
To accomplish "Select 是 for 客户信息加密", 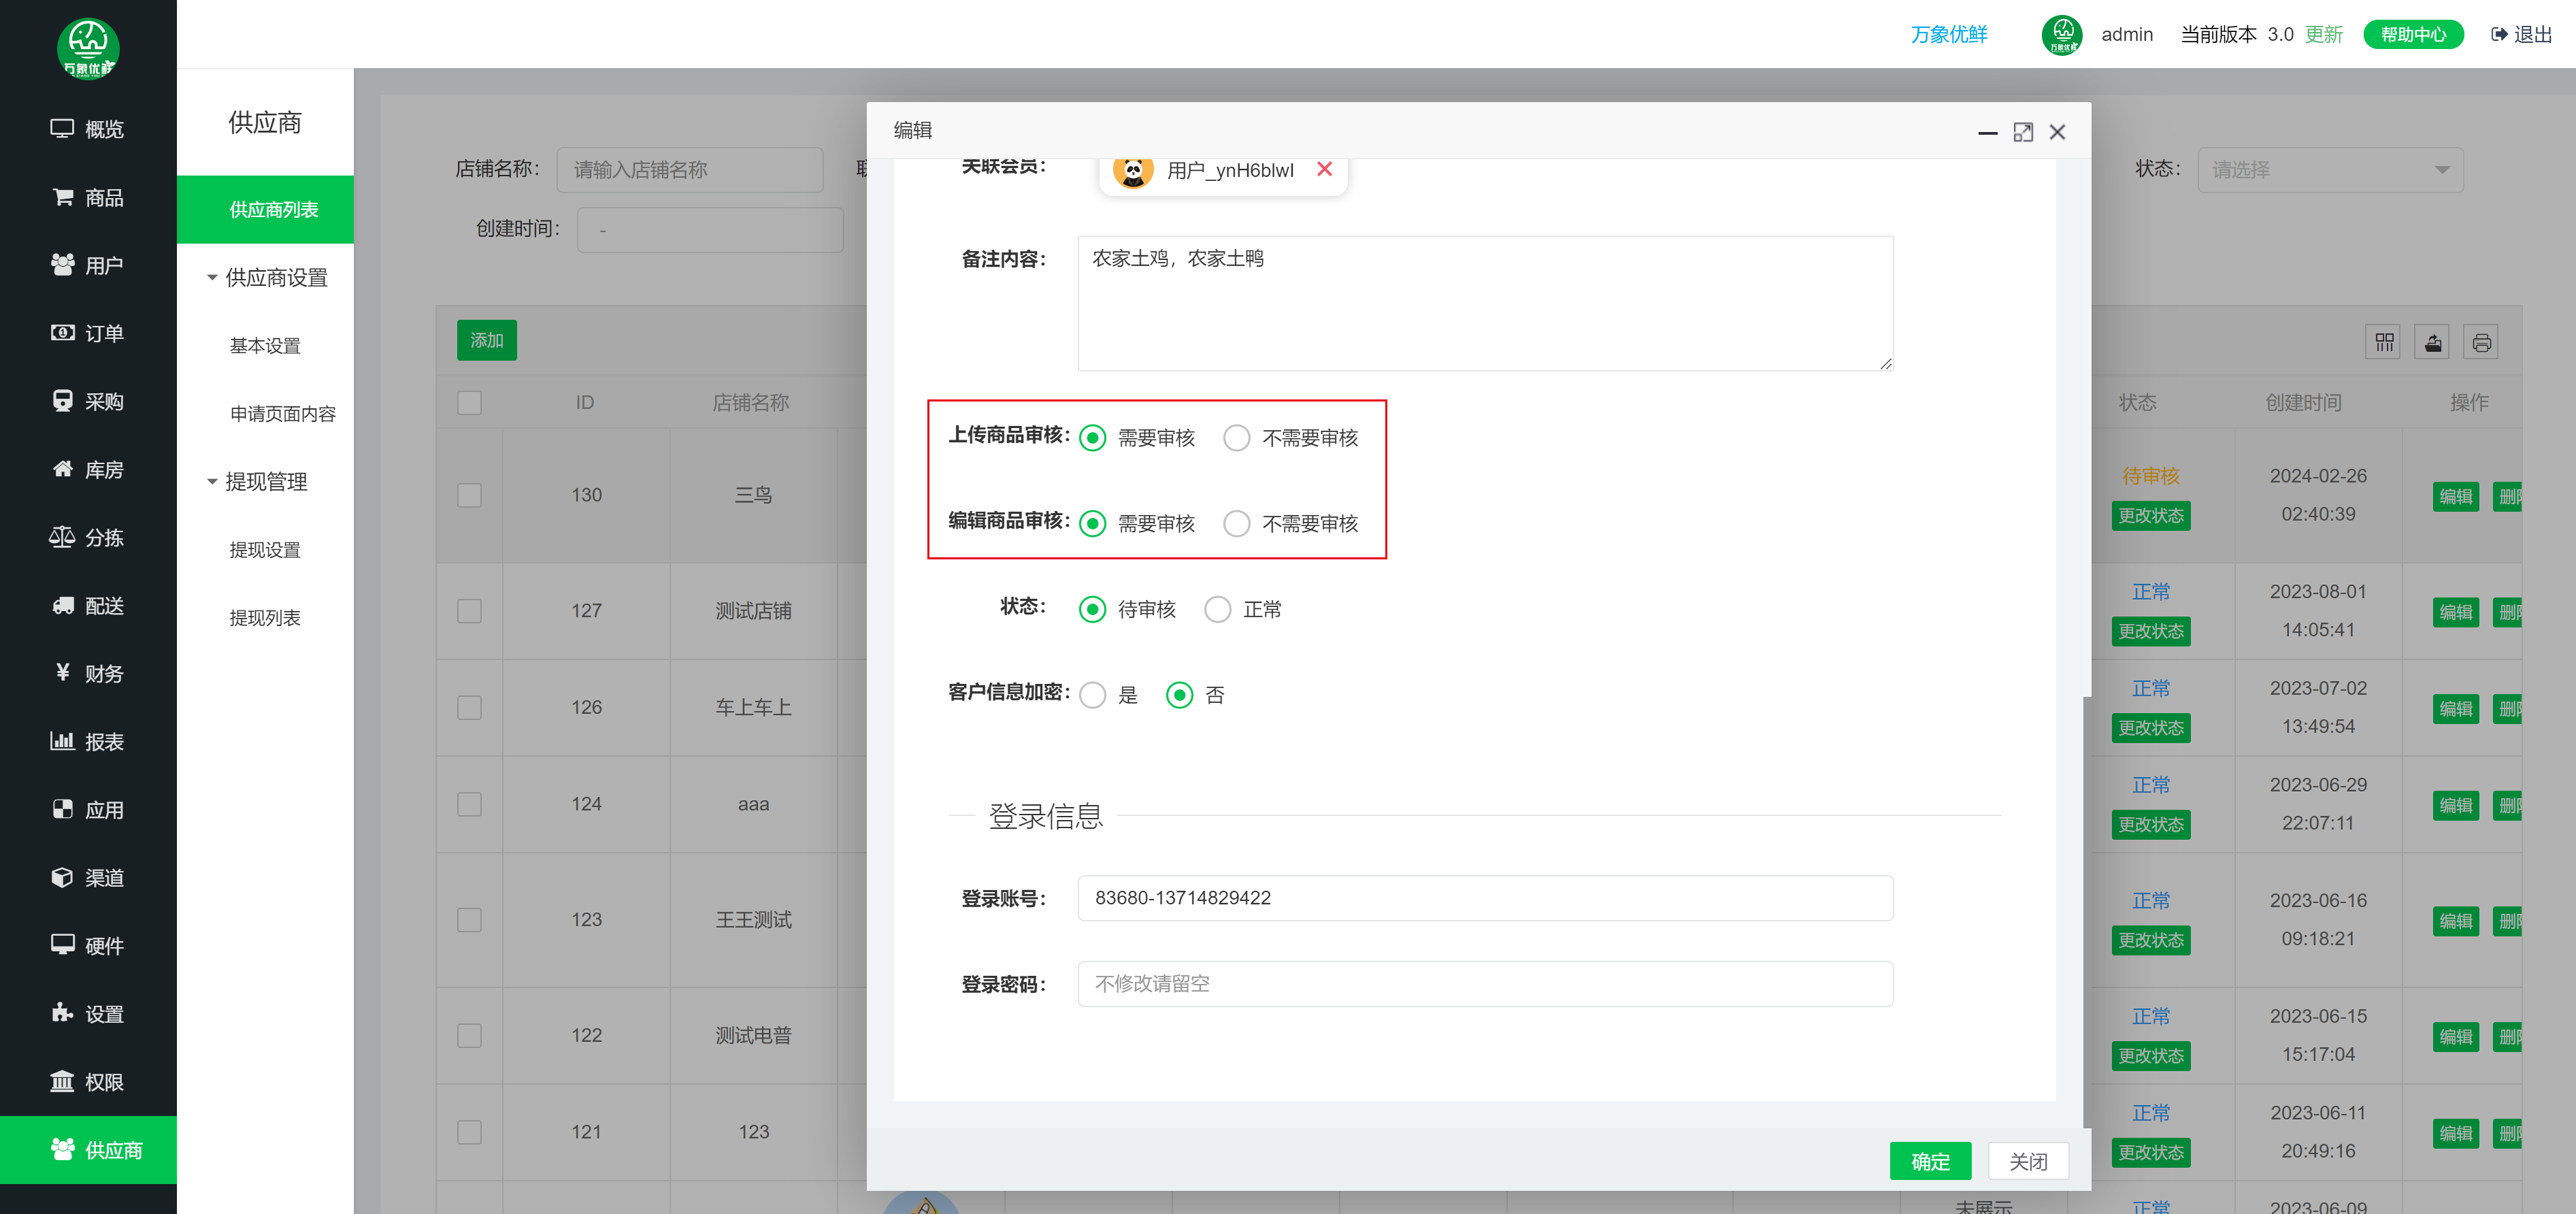I will pyautogui.click(x=1093, y=695).
